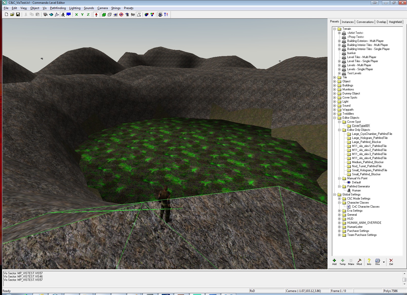Viewport: 407px width, 295px height.
Task: Click the red no-vis eye icon
Action: [121, 15]
